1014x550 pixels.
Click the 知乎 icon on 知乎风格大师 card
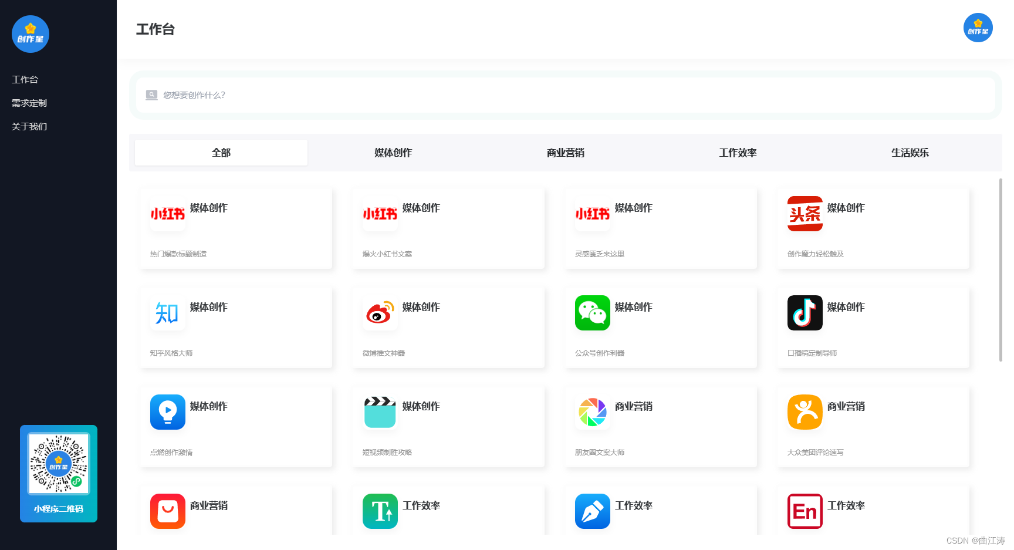coord(168,313)
